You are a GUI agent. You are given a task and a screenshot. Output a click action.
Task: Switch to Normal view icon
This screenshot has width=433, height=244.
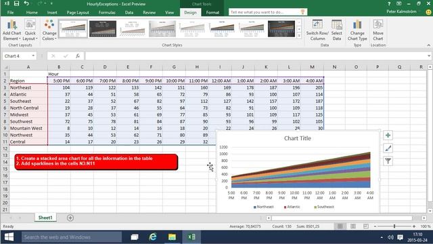pos(340,226)
